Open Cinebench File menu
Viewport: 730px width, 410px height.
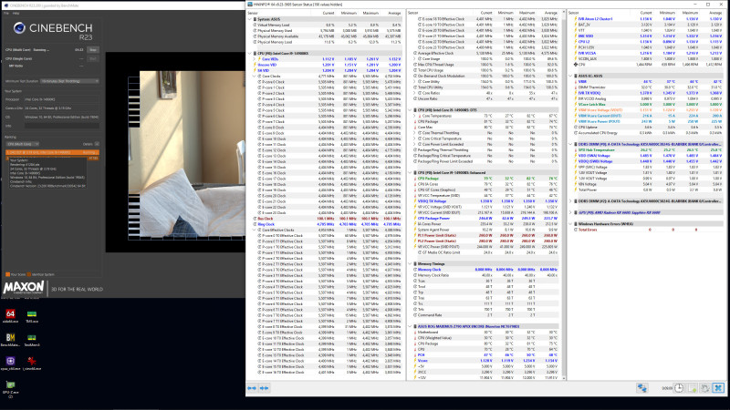click(6, 14)
